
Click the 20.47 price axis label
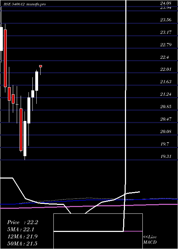166,119
